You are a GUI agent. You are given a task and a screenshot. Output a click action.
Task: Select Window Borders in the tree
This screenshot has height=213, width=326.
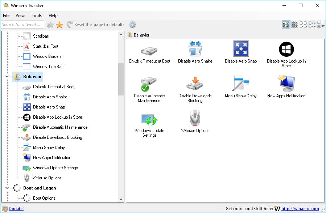[x=47, y=56]
